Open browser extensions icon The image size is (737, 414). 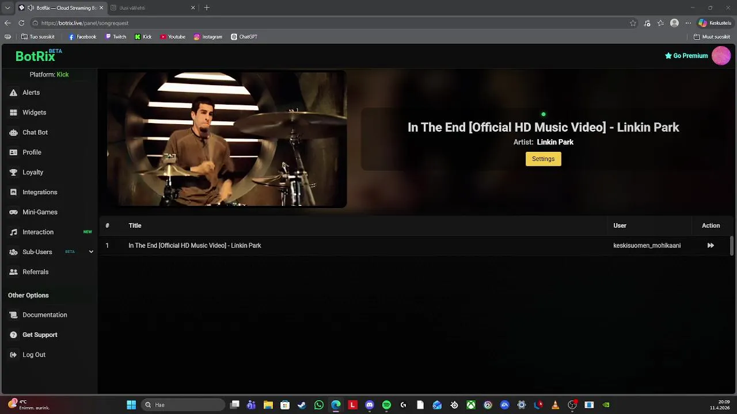pyautogui.click(x=647, y=23)
